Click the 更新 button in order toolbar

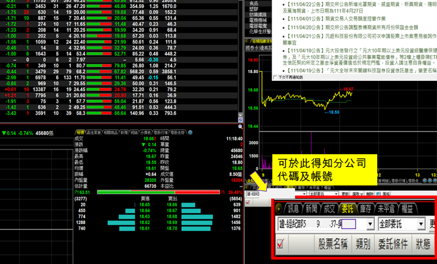click(x=345, y=195)
